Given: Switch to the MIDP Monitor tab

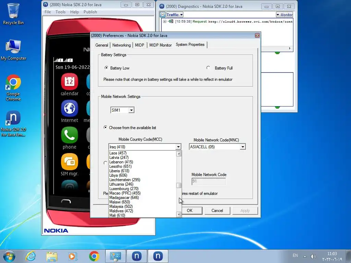Looking at the screenshot, I should coord(160,45).
